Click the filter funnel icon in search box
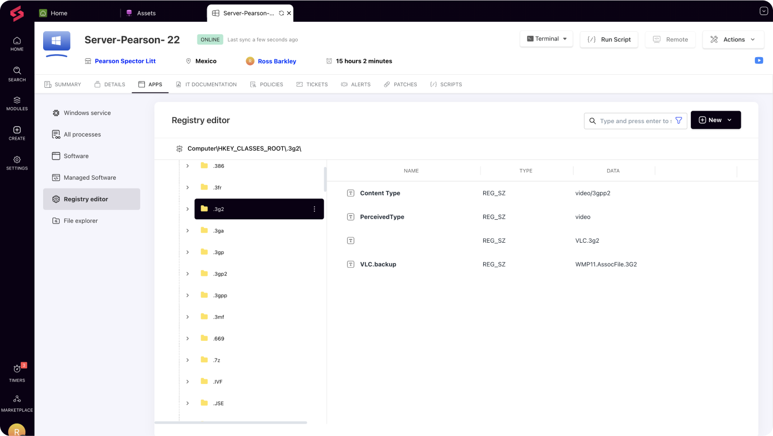Viewport: 773px width, 436px height. pyautogui.click(x=678, y=121)
